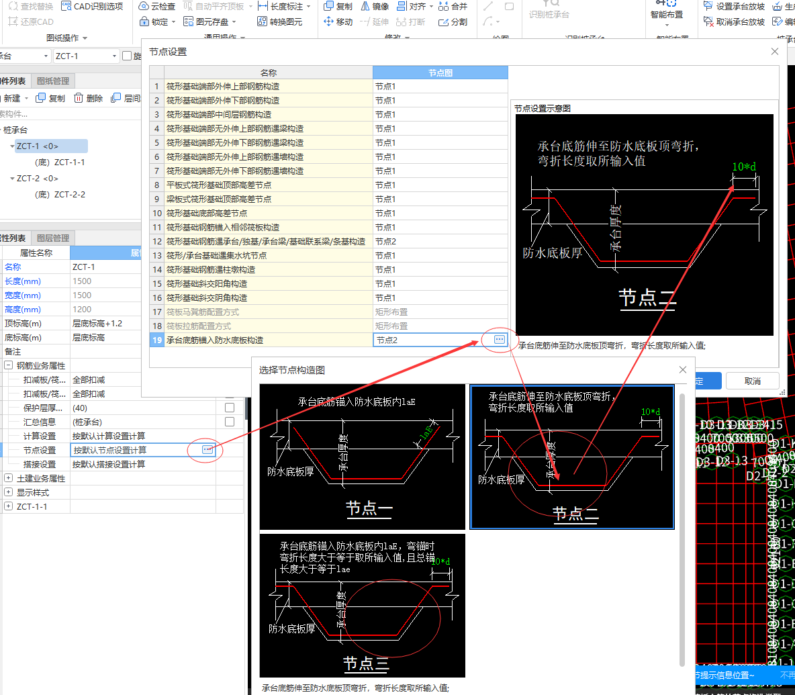Click 名称 property value ZCT-1
The width and height of the screenshot is (795, 695).
click(x=105, y=267)
